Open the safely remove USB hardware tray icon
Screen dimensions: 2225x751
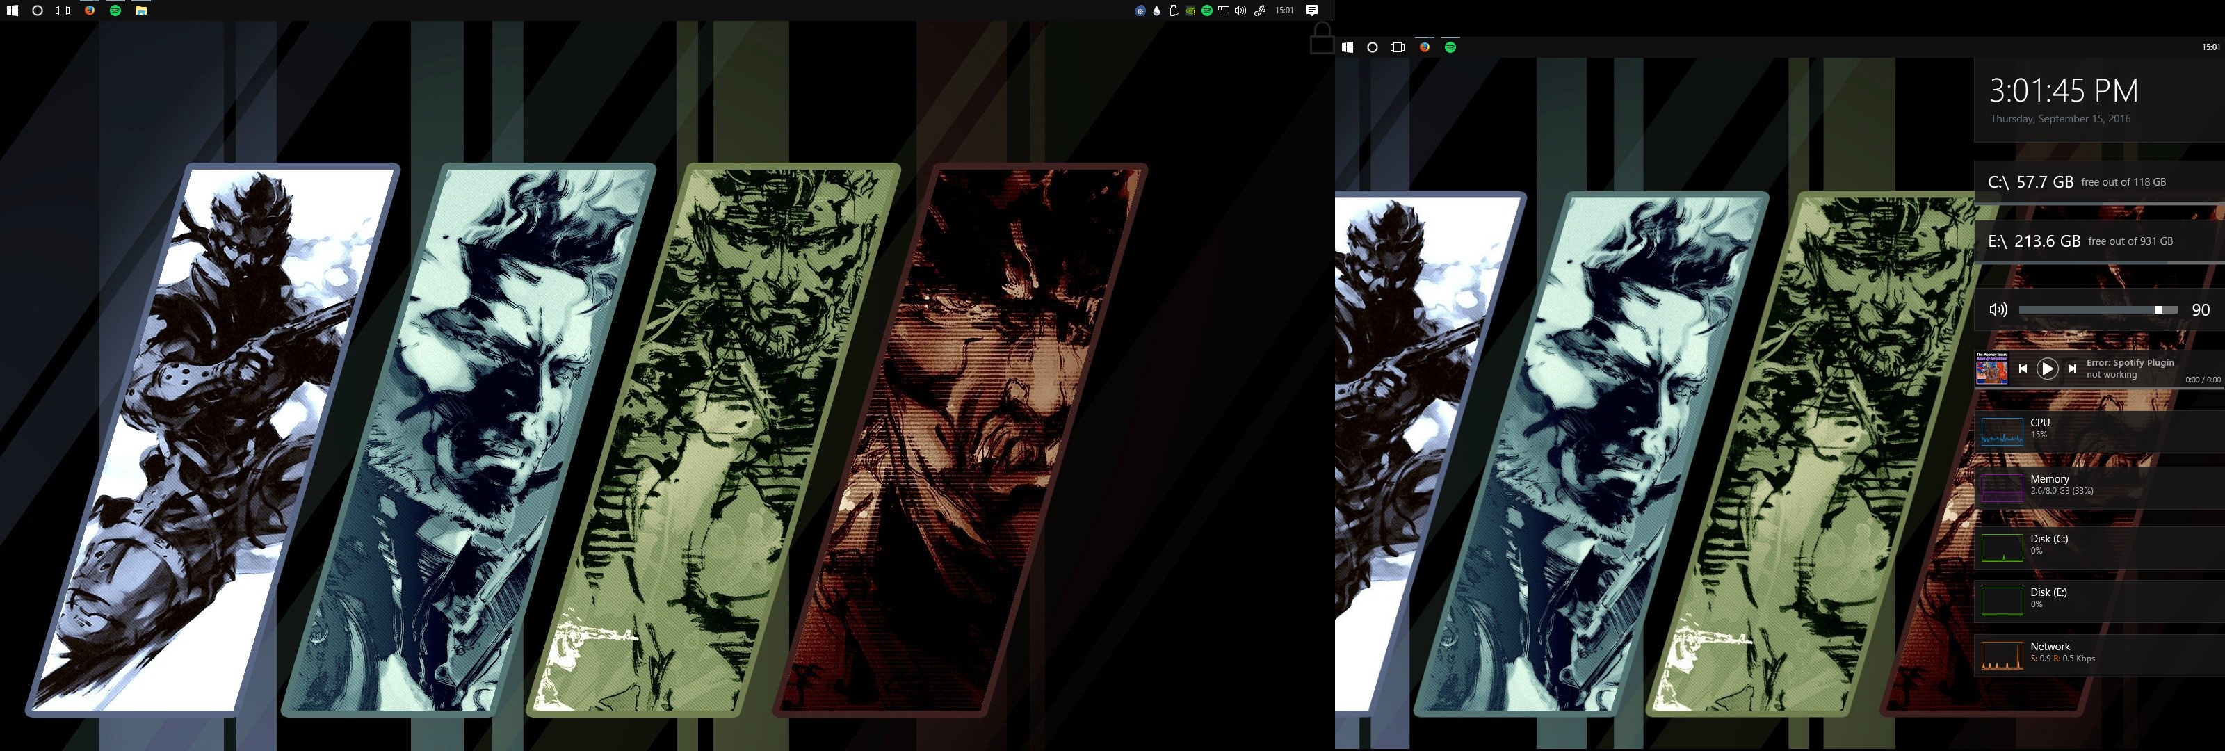[1173, 10]
